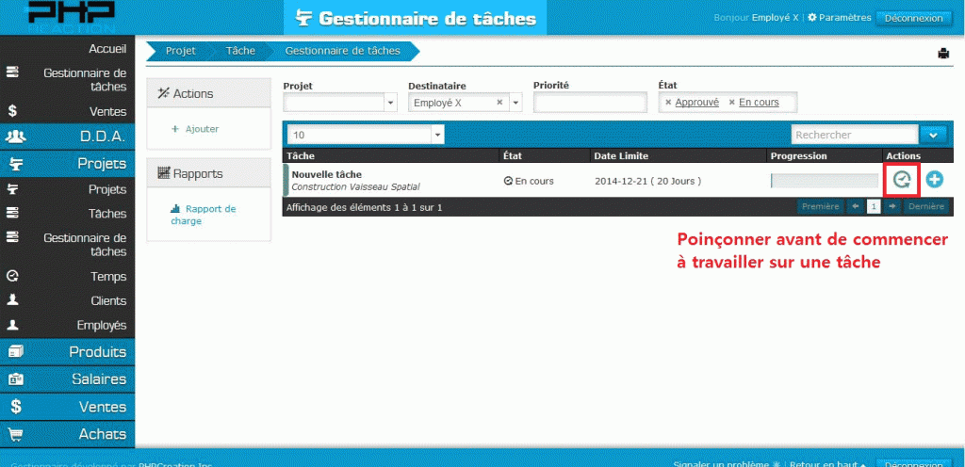Clear Employé X from Destinataire filter
This screenshot has height=467, width=965.
[x=500, y=103]
